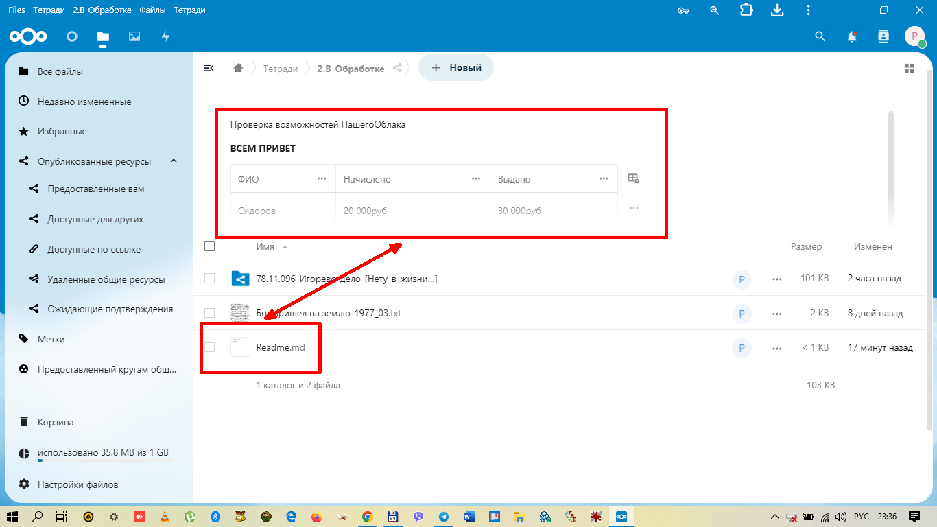Image resolution: width=937 pixels, height=527 pixels.
Task: Select the Readme.md file checkbox
Action: pos(210,347)
